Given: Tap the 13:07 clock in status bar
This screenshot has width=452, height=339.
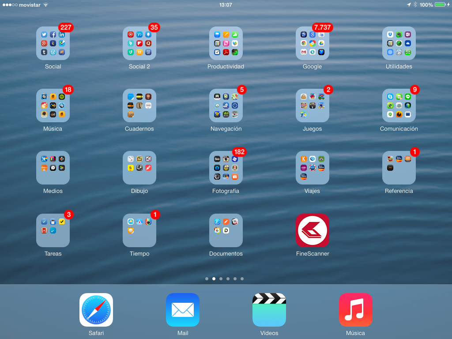Looking at the screenshot, I should coord(226,5).
